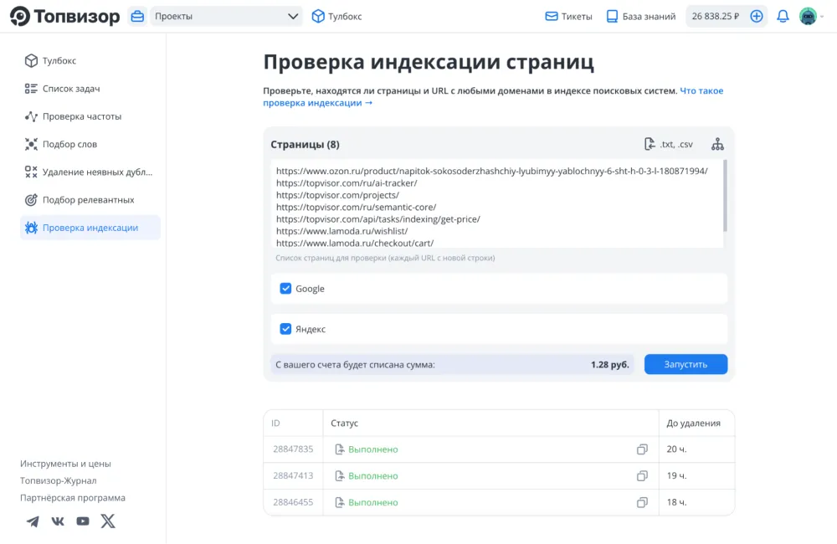
Task: Open the X (Twitter) icon
Action: click(108, 521)
